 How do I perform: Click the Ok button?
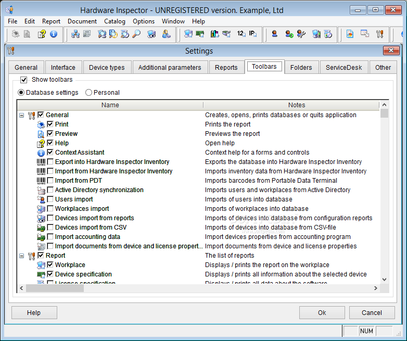click(322, 313)
